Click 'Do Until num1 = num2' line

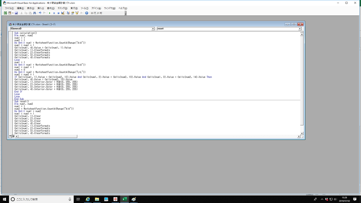point(27,111)
